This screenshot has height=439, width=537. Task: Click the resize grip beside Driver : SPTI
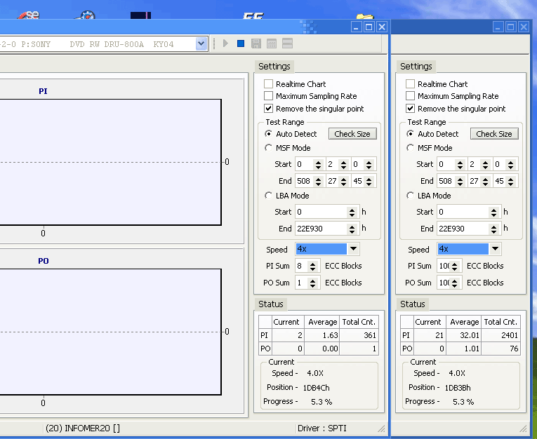click(382, 428)
